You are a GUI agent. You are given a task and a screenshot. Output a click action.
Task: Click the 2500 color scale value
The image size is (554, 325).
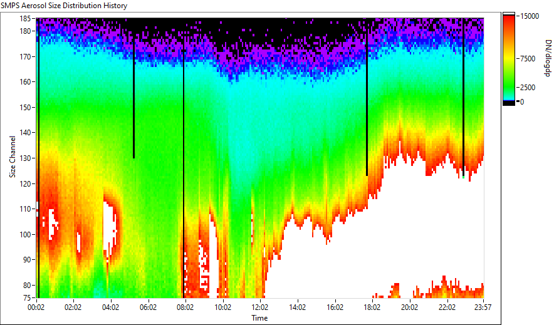click(x=528, y=88)
